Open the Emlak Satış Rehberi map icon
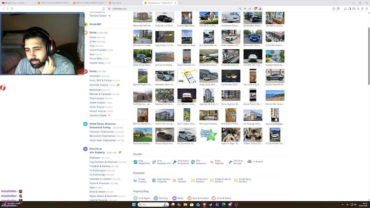This screenshot has height=208, width=370. click(x=236, y=180)
